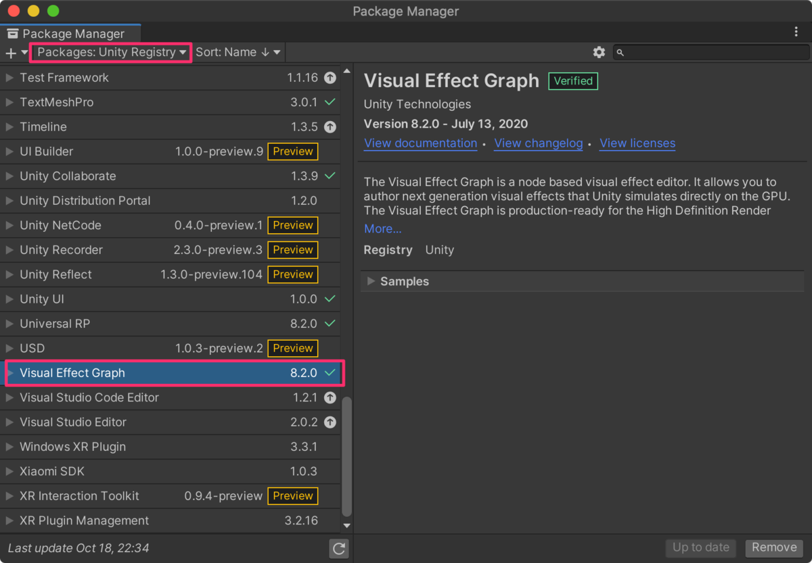
Task: Click the installed checkmark for Unity UI
Action: (330, 299)
